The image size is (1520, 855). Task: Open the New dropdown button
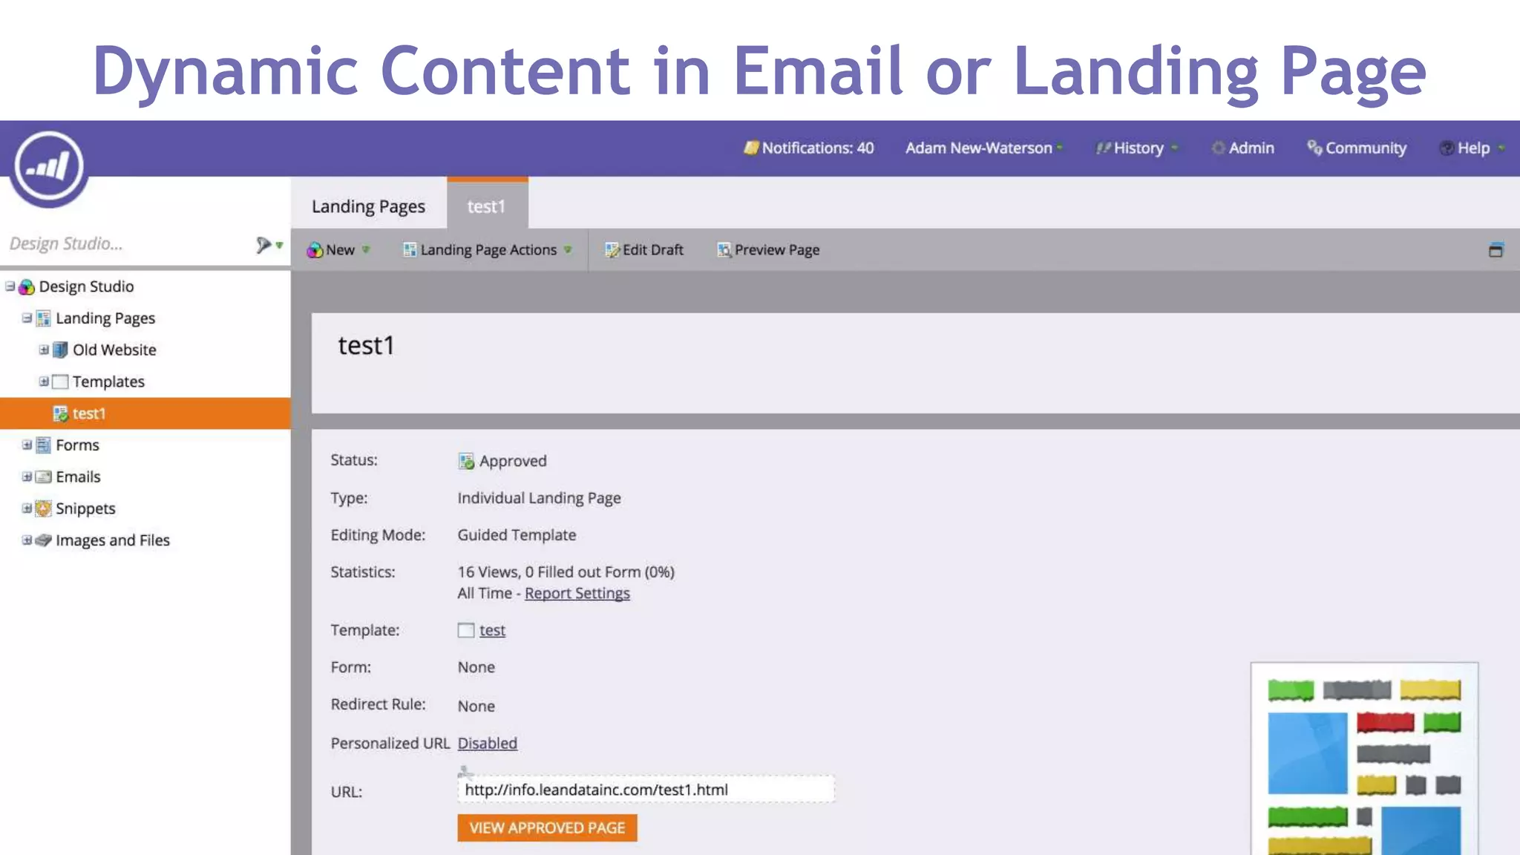[338, 250]
